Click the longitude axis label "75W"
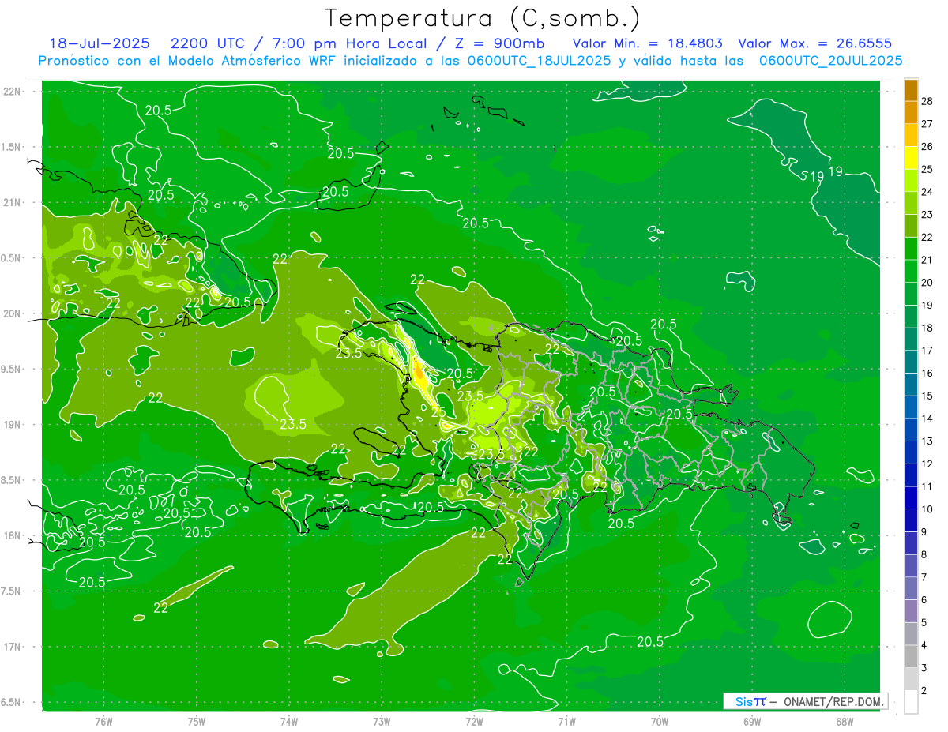Screen dimensions: 948x732 tap(197, 721)
